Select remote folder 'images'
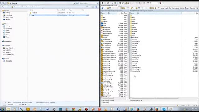This screenshot has height=112, width=199. pos(134,27)
